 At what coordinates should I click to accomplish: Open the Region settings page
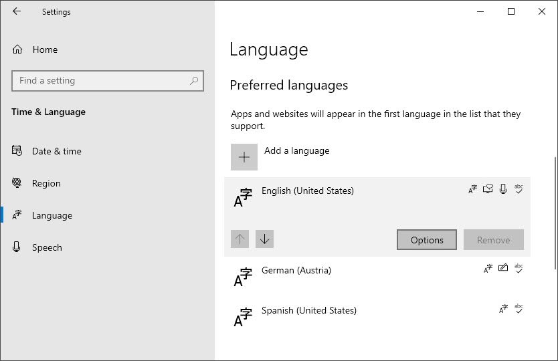(x=107, y=183)
